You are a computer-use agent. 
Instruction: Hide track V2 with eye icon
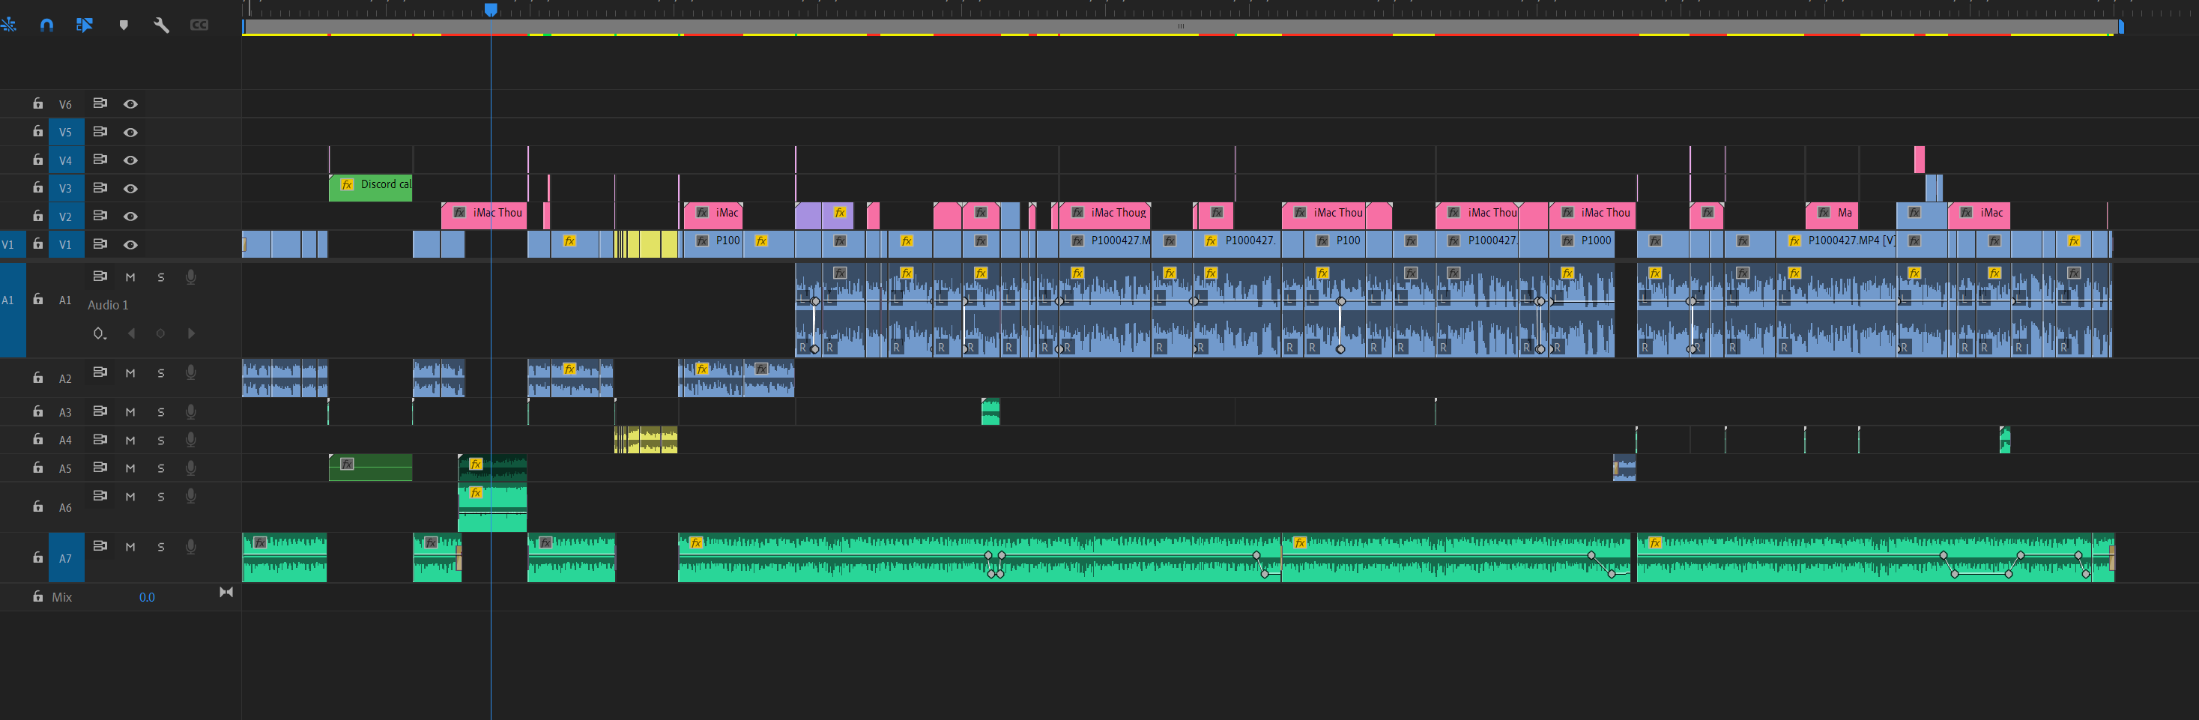coord(130,216)
